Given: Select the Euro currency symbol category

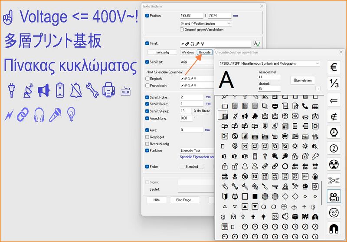Looking at the screenshot, I should [334, 68].
